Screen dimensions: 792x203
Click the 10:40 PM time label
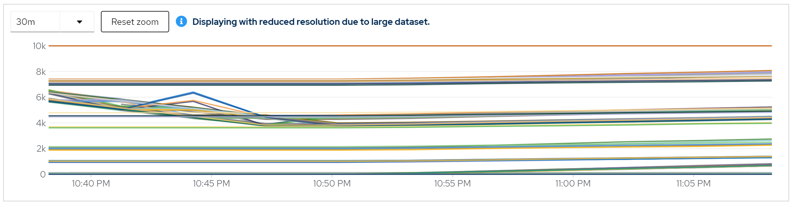pos(91,183)
